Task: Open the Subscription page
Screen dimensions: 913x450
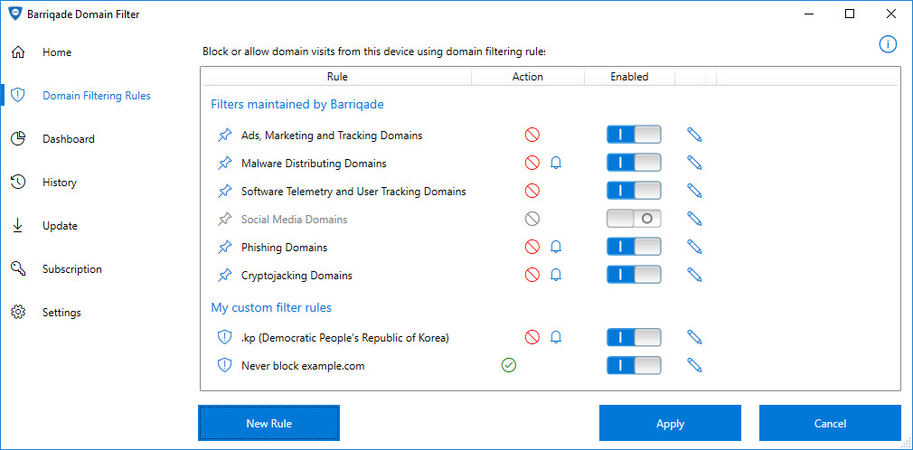Action: click(x=72, y=269)
